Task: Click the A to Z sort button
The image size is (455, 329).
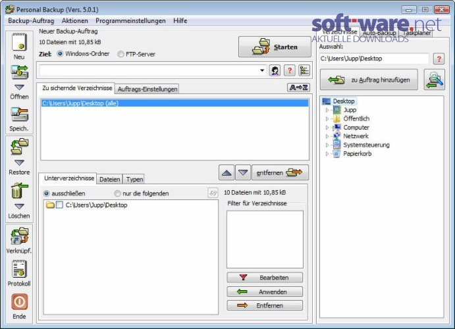Action: [298, 88]
